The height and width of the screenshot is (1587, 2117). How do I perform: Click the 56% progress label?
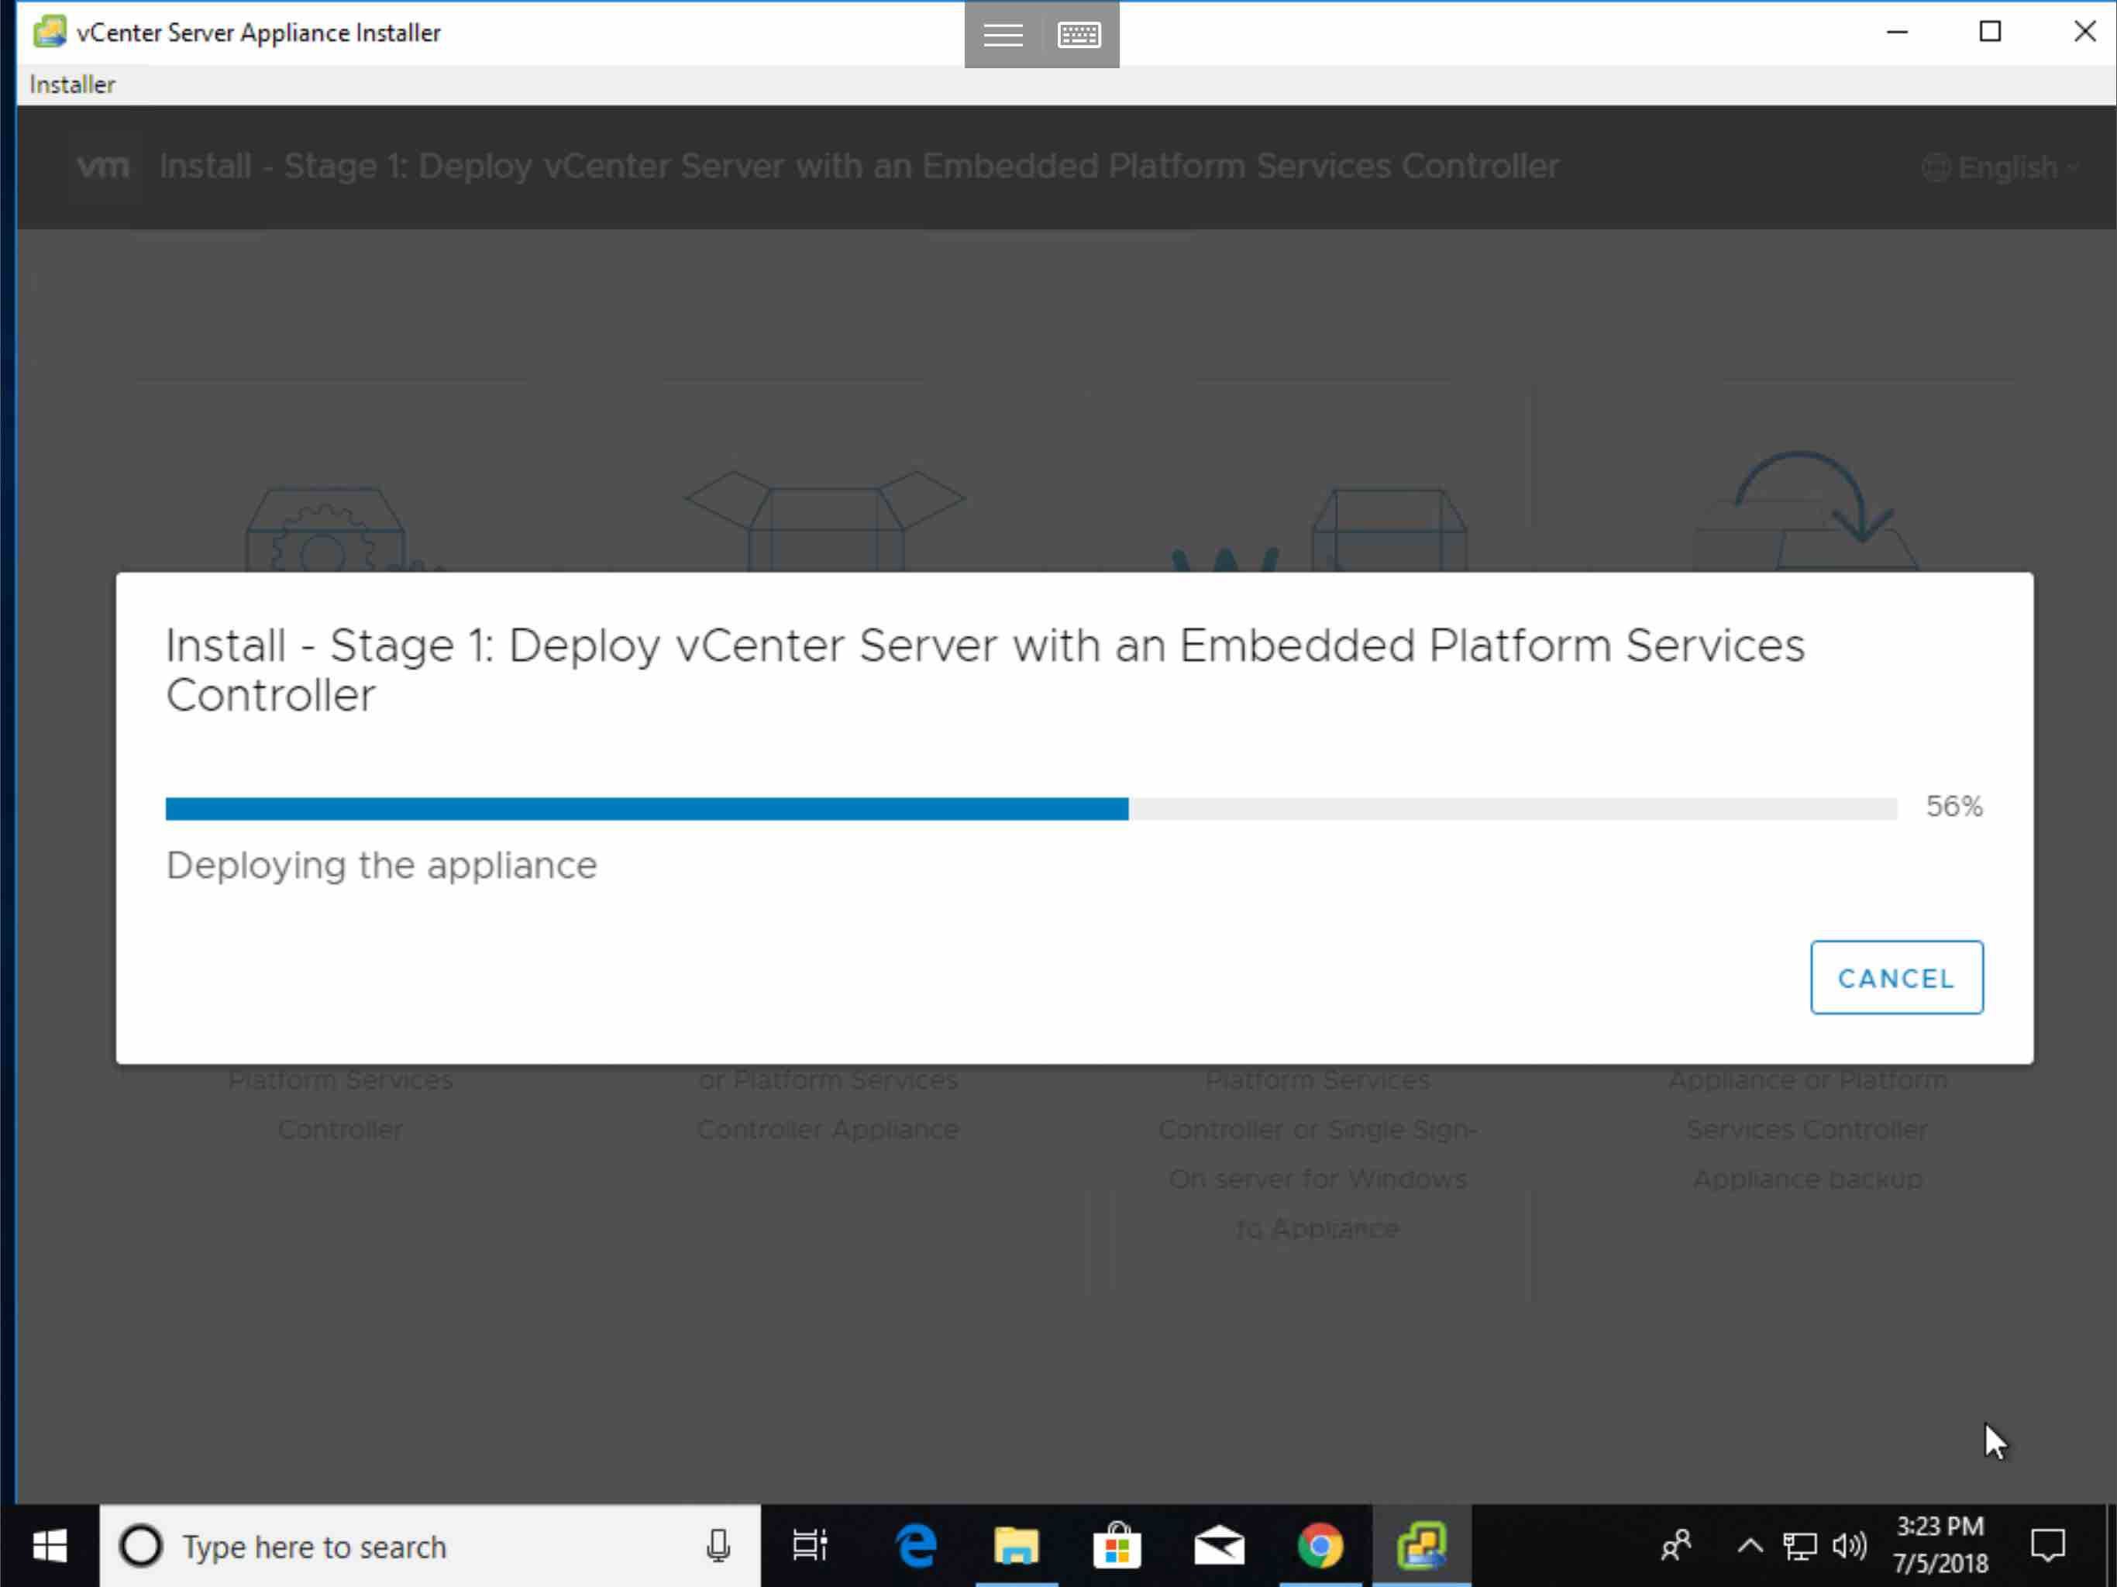point(1954,807)
